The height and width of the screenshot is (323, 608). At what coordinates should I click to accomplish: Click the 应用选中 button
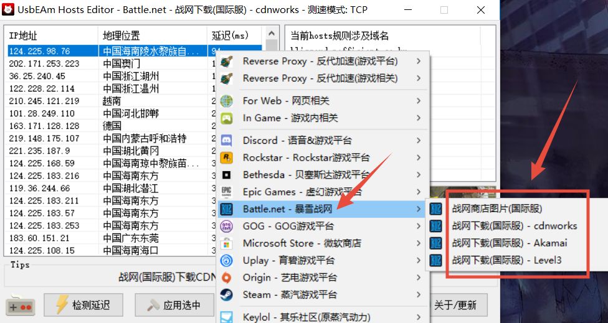174,305
